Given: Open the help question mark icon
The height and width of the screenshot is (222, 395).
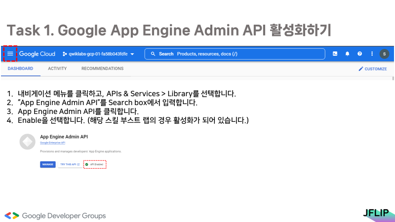Looking at the screenshot, I should (x=360, y=54).
